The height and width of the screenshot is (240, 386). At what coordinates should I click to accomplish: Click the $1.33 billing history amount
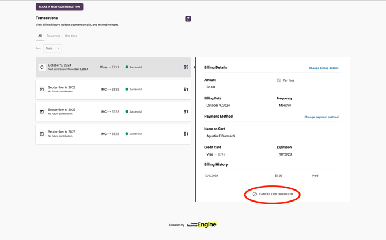click(x=279, y=176)
